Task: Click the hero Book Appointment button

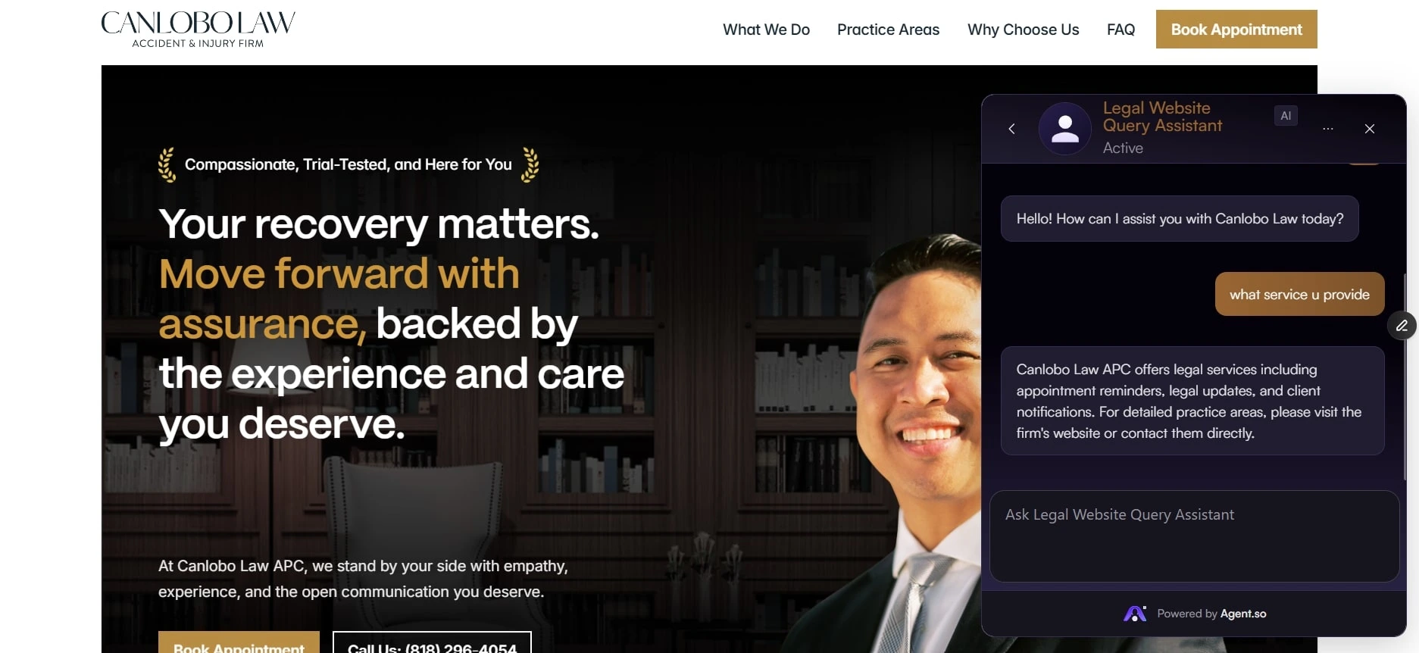Action: 239,642
